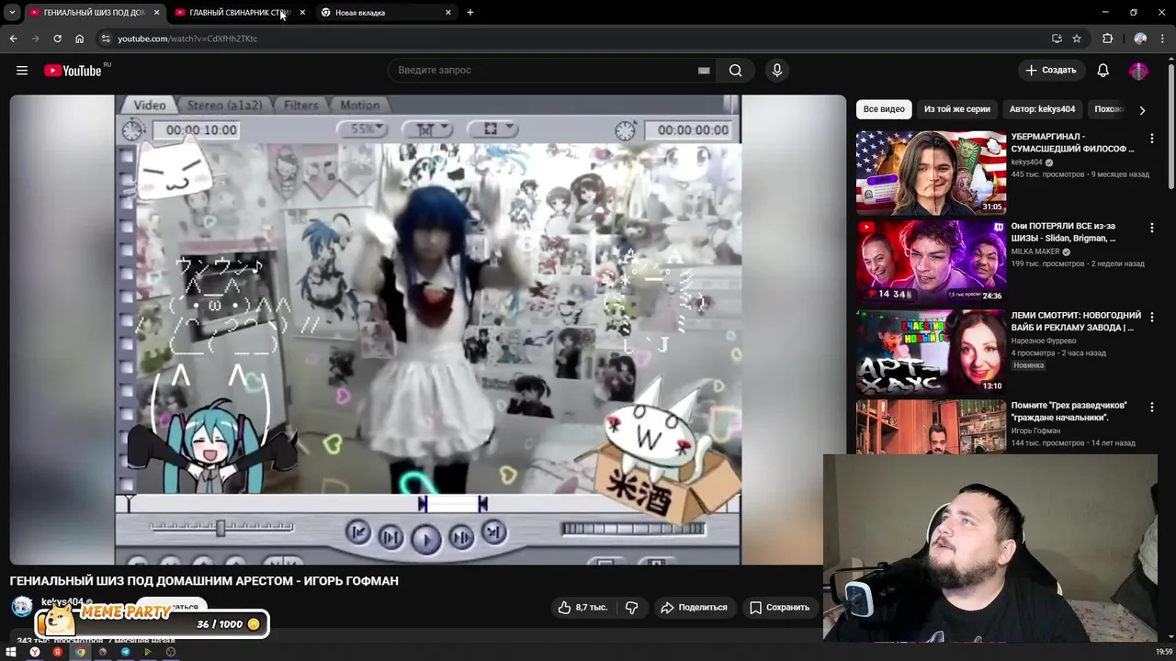1176x661 pixels.
Task: Go back with browser back arrow
Action: click(13, 39)
